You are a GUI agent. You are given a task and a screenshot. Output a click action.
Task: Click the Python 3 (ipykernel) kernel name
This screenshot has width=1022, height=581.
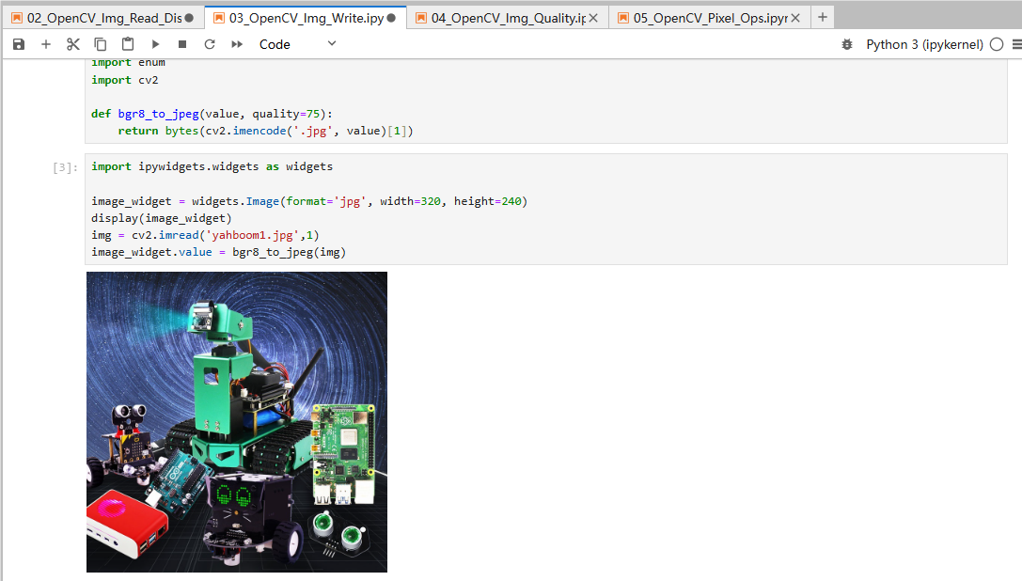tap(924, 44)
